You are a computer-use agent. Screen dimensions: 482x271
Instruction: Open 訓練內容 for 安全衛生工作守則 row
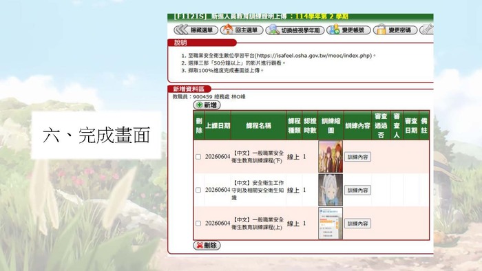[357, 191]
